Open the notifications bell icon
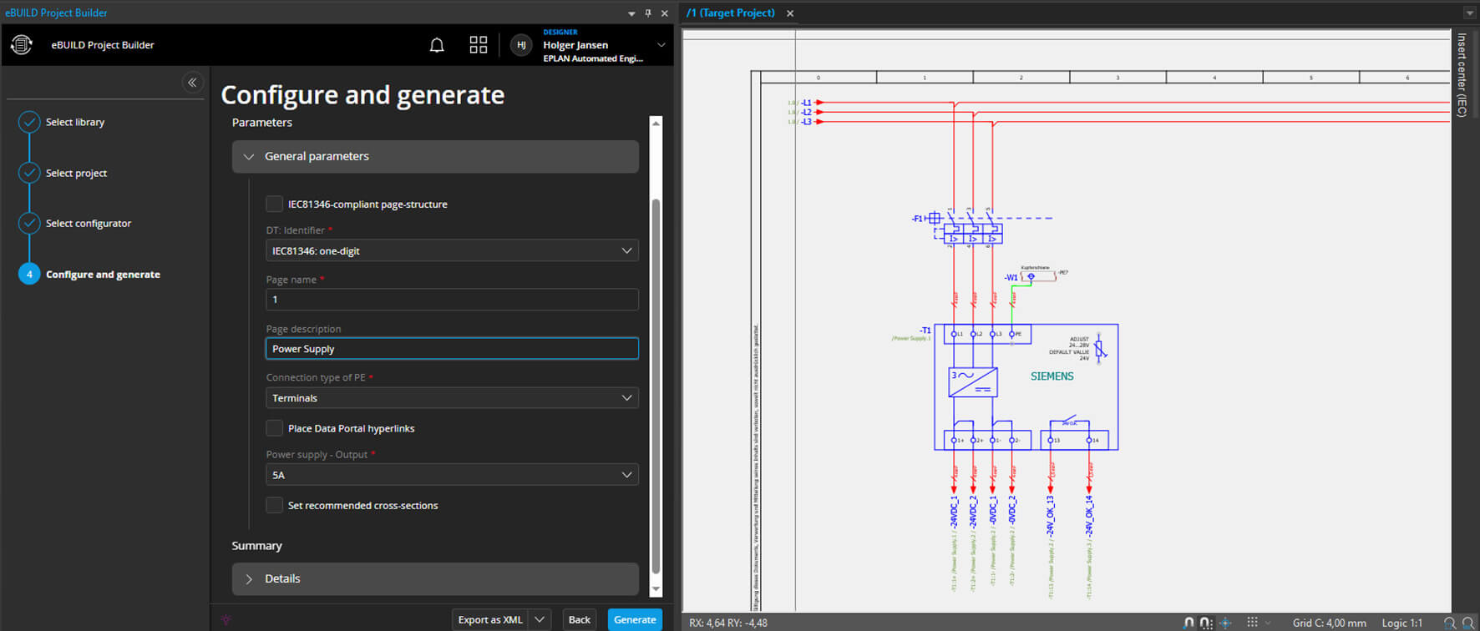The height and width of the screenshot is (631, 1480). click(437, 45)
